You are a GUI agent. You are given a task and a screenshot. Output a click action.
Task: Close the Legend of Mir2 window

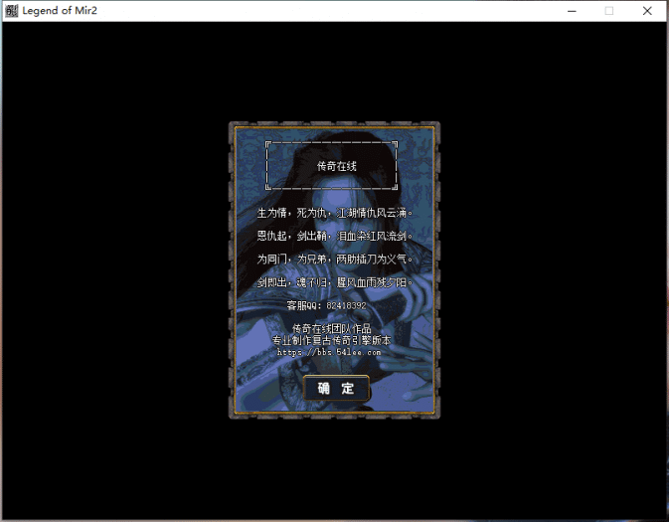[647, 11]
